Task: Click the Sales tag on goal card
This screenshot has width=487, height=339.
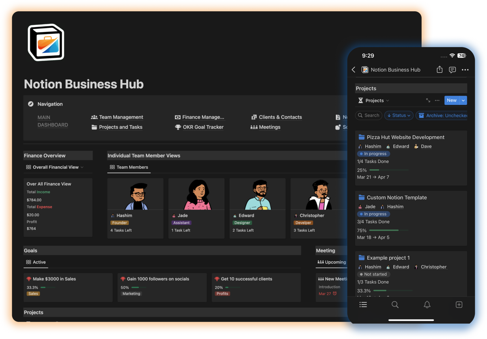Action: coord(33,294)
